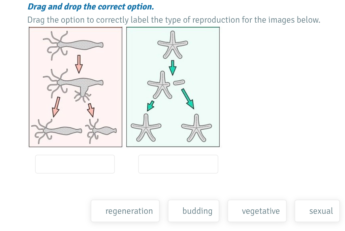Viewport: 345px width, 231px height.
Task: Select the vegetative option tile
Action: [x=257, y=211]
